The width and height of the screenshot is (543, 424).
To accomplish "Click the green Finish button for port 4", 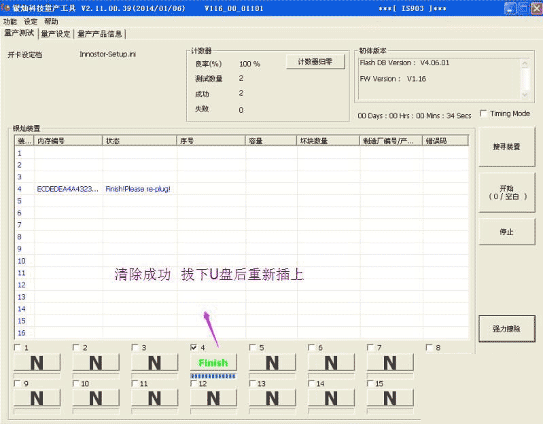I will [213, 363].
